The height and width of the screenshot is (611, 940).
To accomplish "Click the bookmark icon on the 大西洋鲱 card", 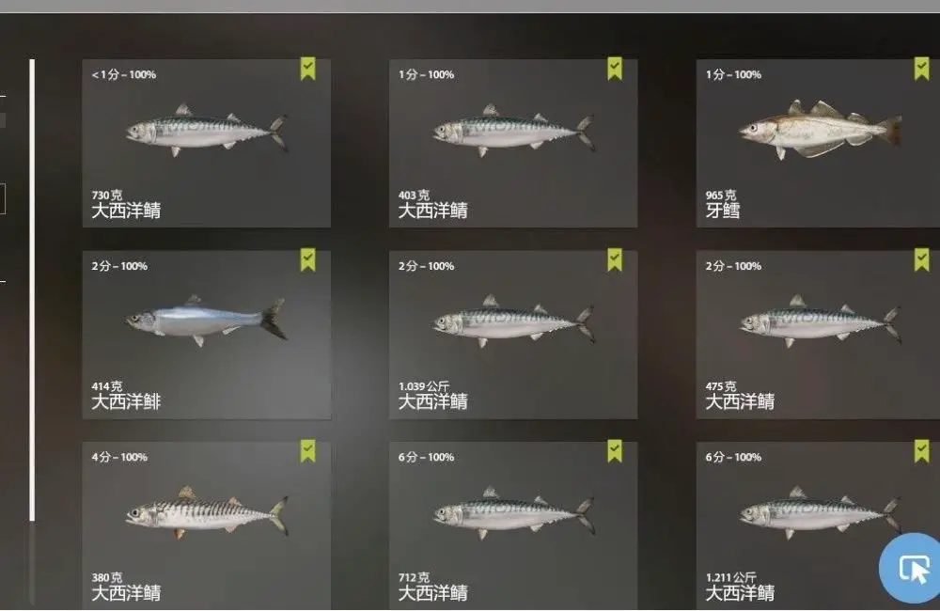I will (x=307, y=260).
